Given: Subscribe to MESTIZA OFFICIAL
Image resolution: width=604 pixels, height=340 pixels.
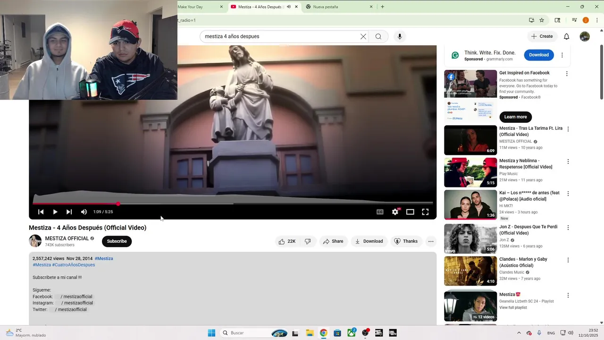Looking at the screenshot, I should coord(117,241).
